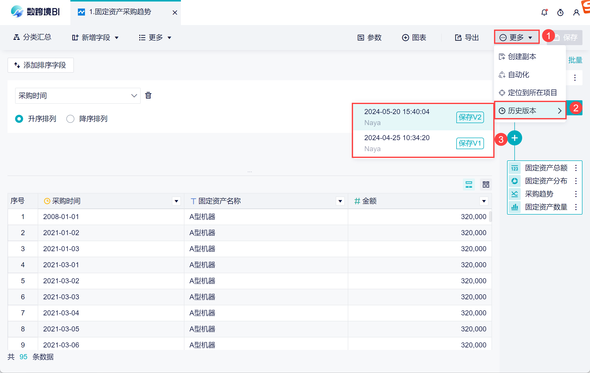This screenshot has height=373, width=590.
Task: Choose 创建副本 from the more menu
Action: pyautogui.click(x=522, y=57)
